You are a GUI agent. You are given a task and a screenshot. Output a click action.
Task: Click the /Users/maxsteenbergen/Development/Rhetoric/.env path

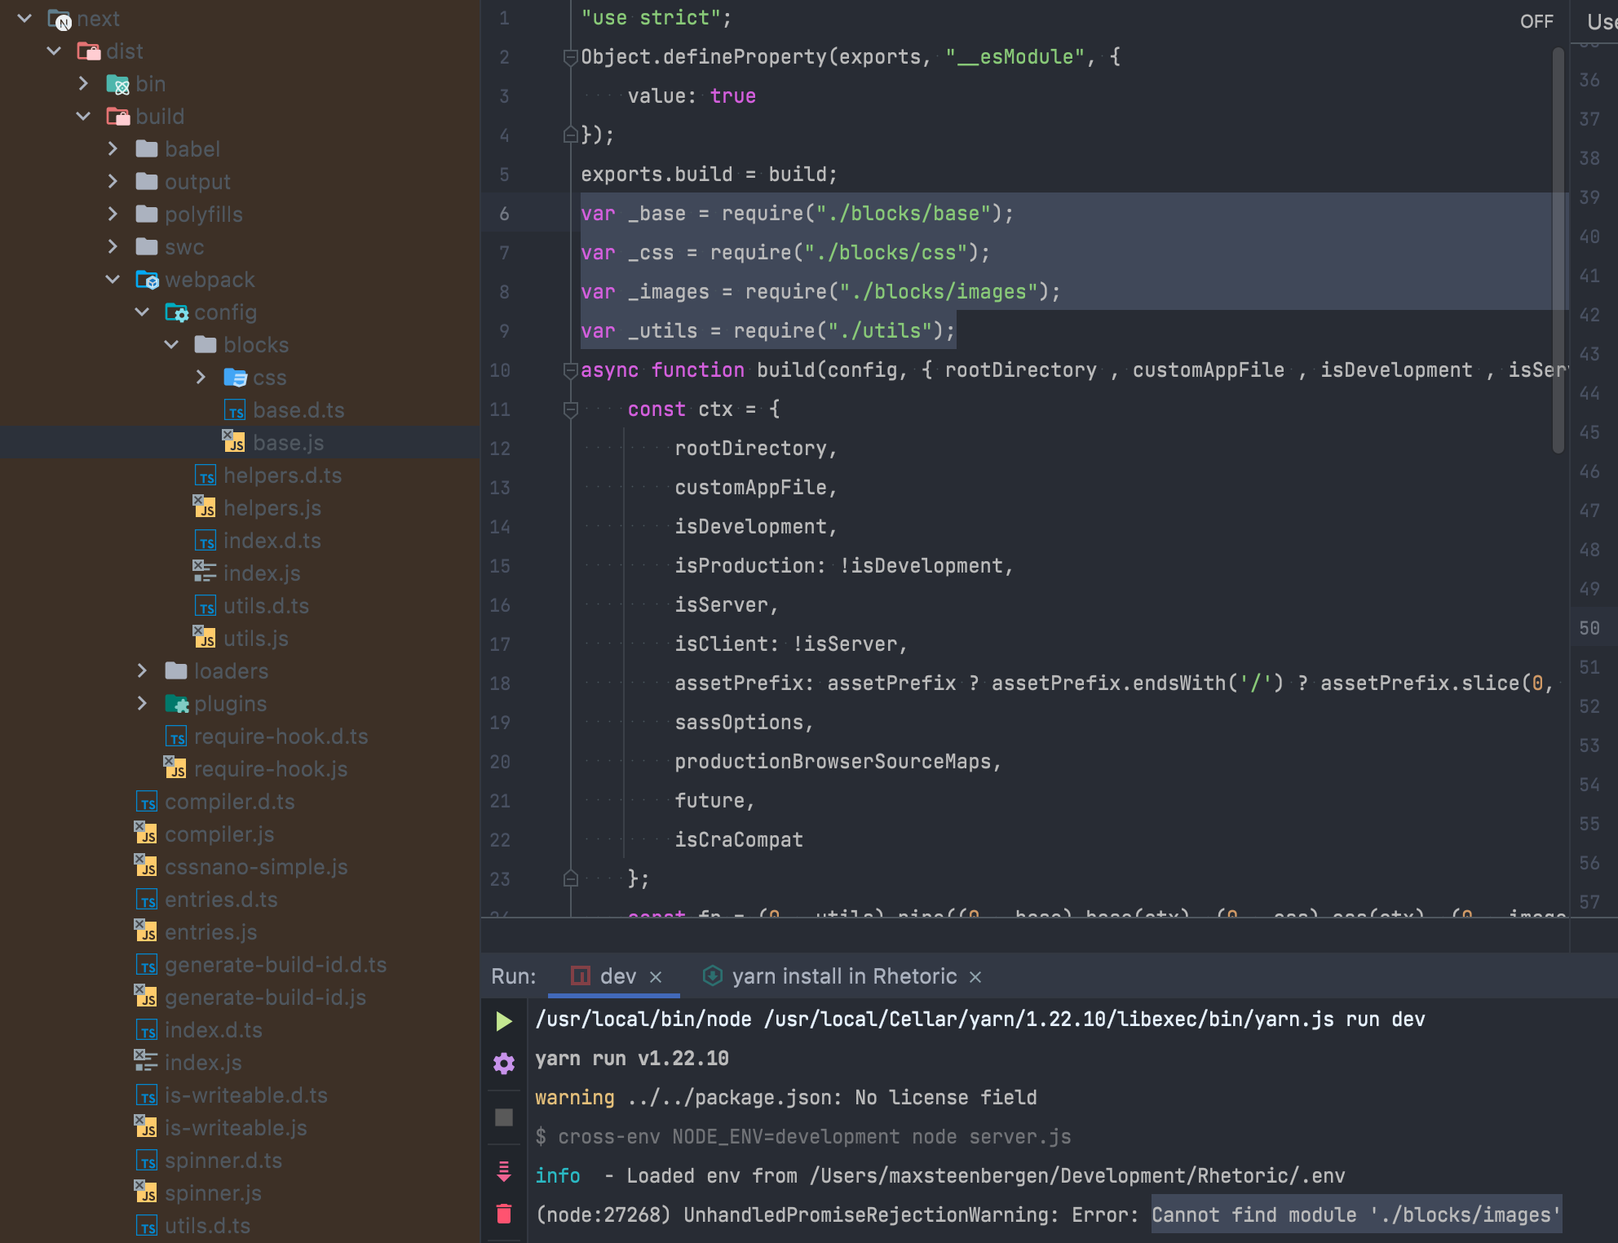click(x=1077, y=1175)
